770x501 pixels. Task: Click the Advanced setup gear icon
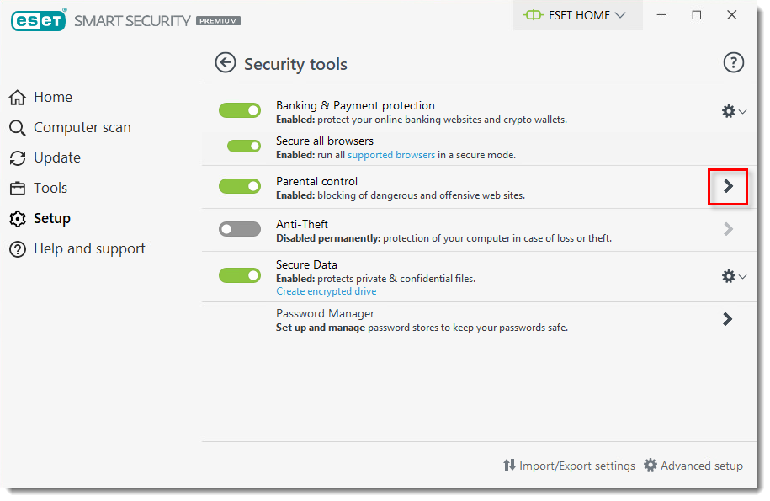[x=651, y=466]
